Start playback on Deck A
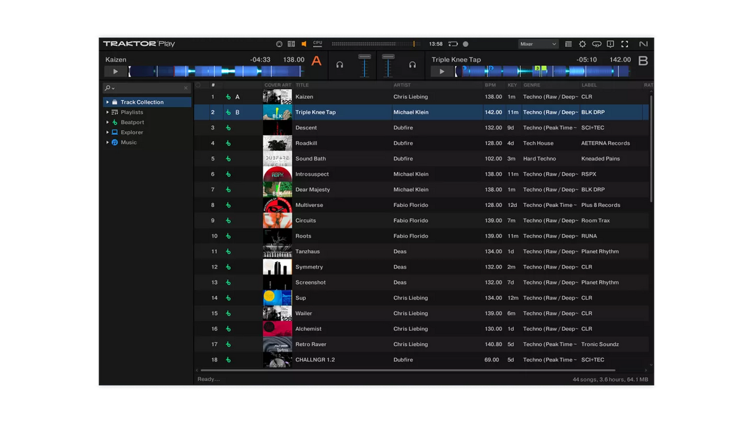This screenshot has height=423, width=753. [x=115, y=71]
